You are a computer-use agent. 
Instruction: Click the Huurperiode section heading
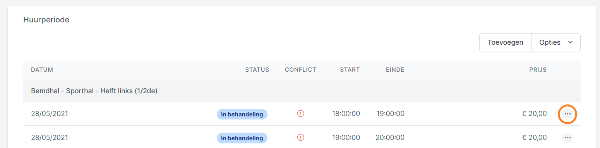[x=46, y=20]
